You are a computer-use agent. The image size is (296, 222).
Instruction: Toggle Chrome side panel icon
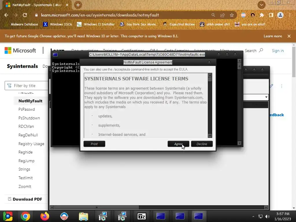(271, 15)
